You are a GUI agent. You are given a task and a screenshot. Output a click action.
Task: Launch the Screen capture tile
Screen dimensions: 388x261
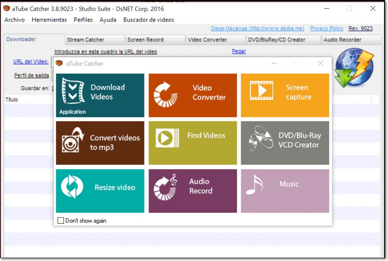click(285, 95)
